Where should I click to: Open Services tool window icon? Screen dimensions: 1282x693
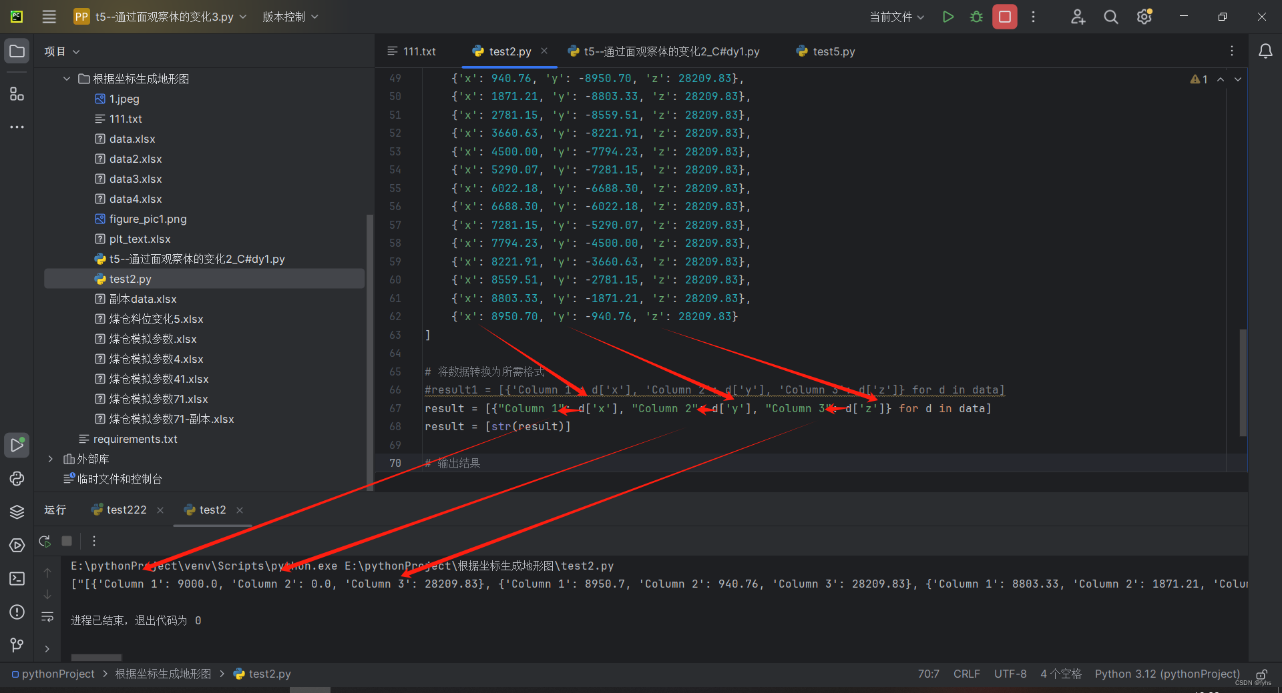point(17,545)
